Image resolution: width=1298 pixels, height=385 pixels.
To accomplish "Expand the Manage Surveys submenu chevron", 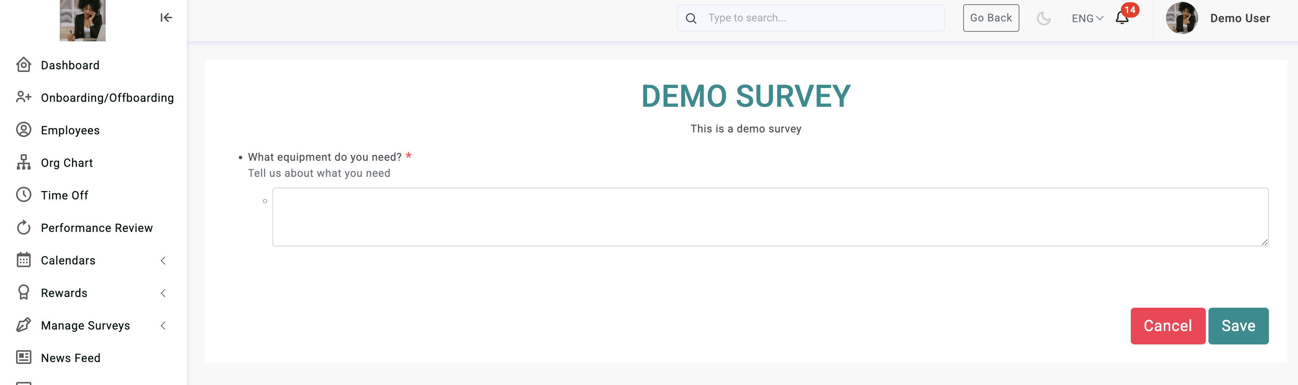I will tap(163, 326).
